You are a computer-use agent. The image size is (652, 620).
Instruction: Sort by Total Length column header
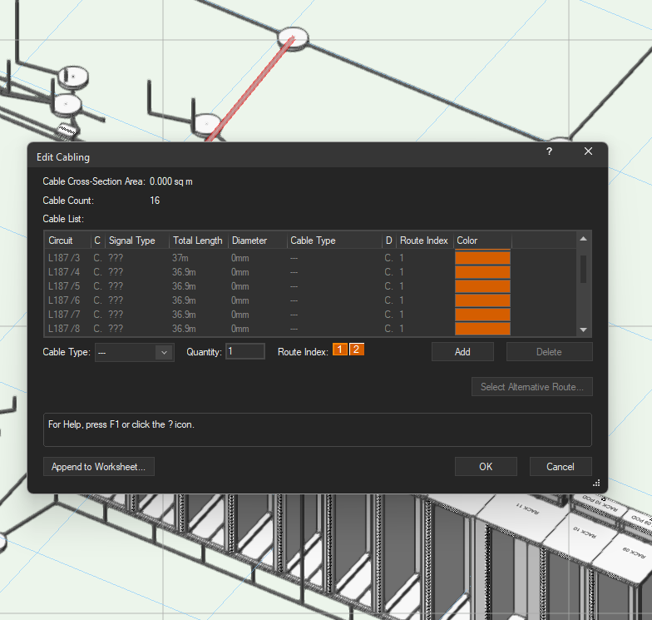[x=197, y=241]
